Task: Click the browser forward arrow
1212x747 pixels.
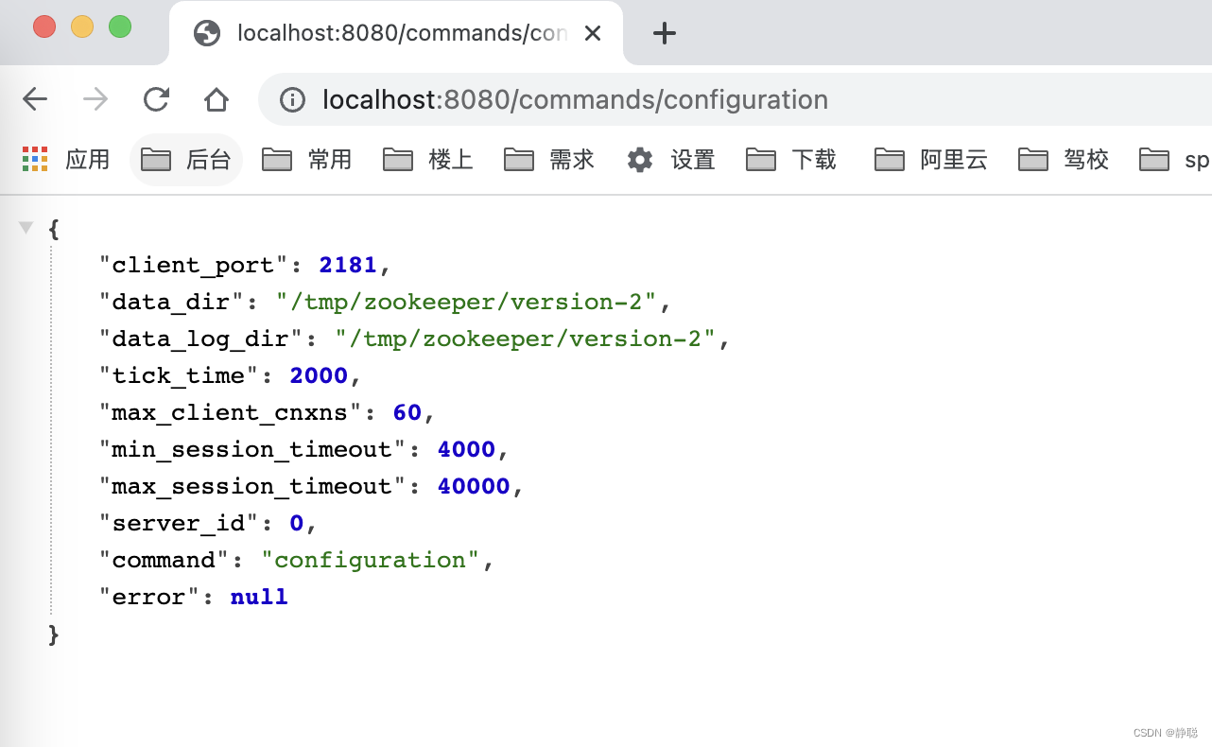Action: tap(95, 99)
